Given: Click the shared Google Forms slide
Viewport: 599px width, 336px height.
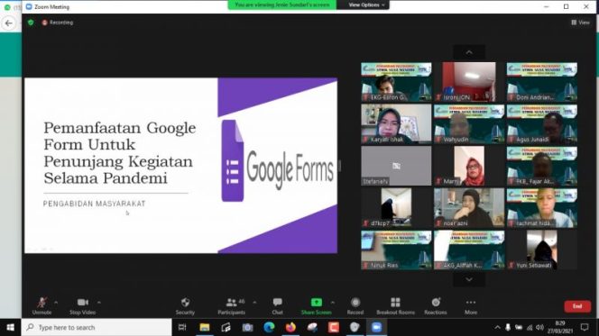Looking at the screenshot, I should coord(180,166).
